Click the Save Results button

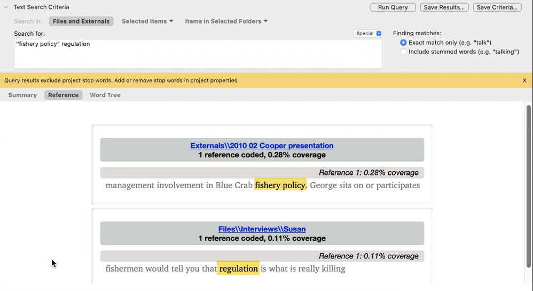[x=444, y=7]
